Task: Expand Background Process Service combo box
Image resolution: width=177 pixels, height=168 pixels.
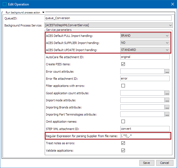Action: click(x=109, y=25)
